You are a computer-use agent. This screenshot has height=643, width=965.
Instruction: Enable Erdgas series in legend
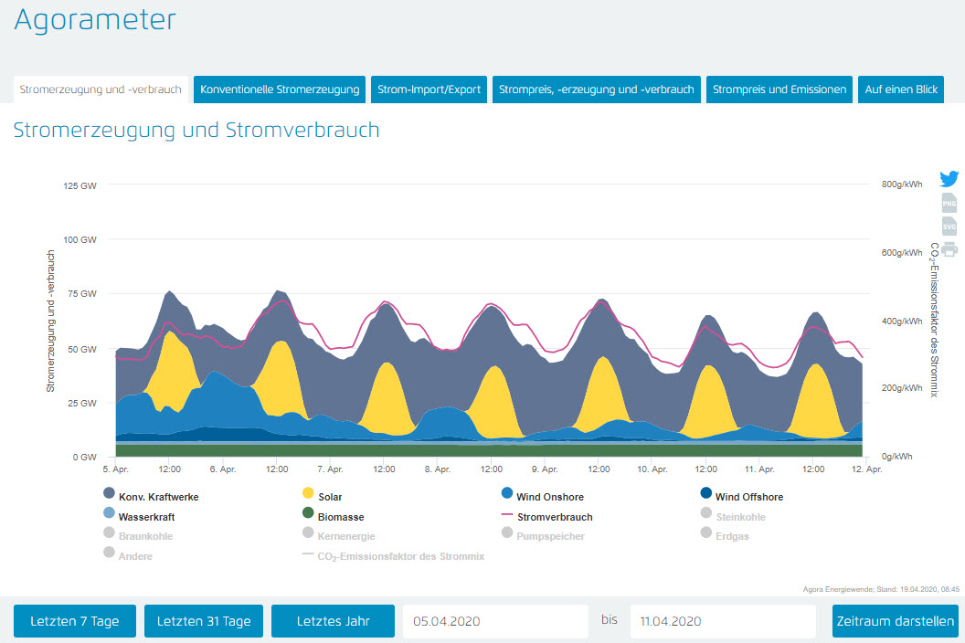coord(731,536)
